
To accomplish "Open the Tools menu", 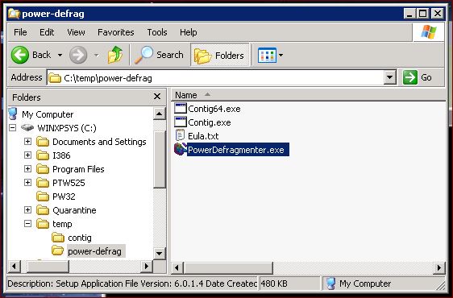I will point(157,32).
